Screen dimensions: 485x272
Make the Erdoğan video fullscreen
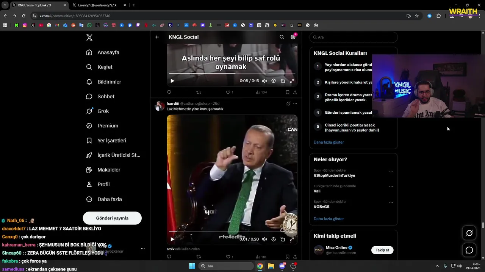[292, 239]
